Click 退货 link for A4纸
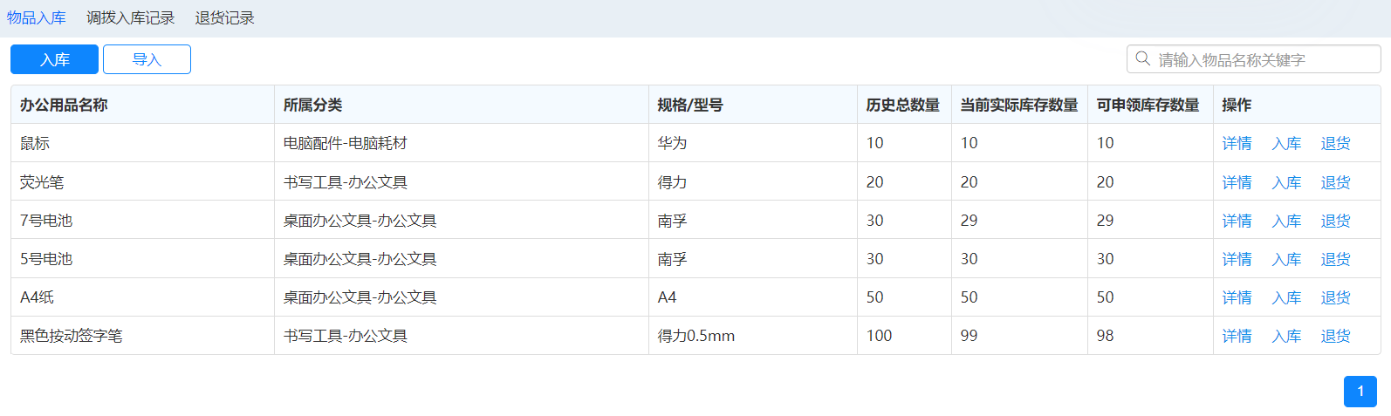 click(x=1335, y=297)
